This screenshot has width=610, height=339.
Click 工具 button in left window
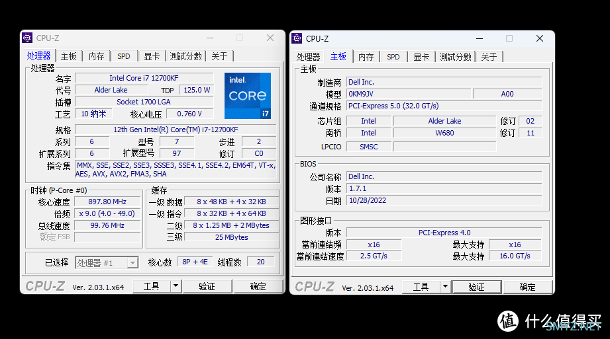click(152, 286)
